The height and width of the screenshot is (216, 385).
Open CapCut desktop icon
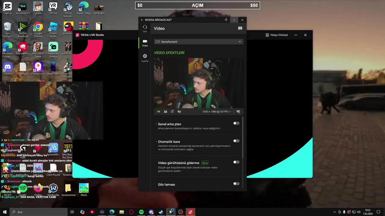[8, 8]
